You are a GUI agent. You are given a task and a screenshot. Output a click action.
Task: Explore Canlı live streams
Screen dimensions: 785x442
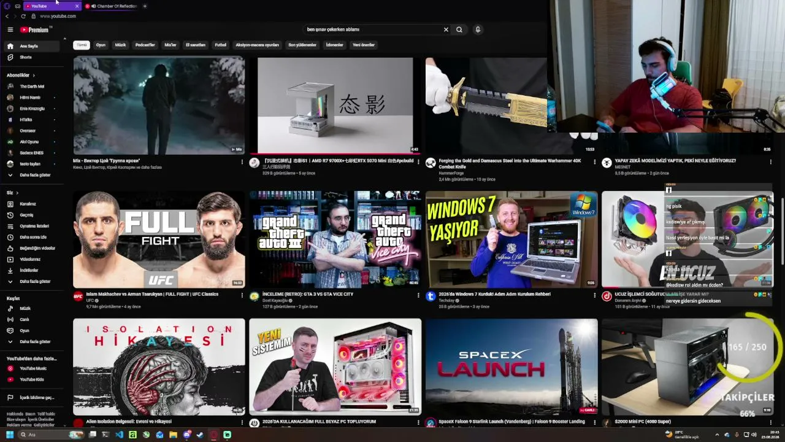33,319
